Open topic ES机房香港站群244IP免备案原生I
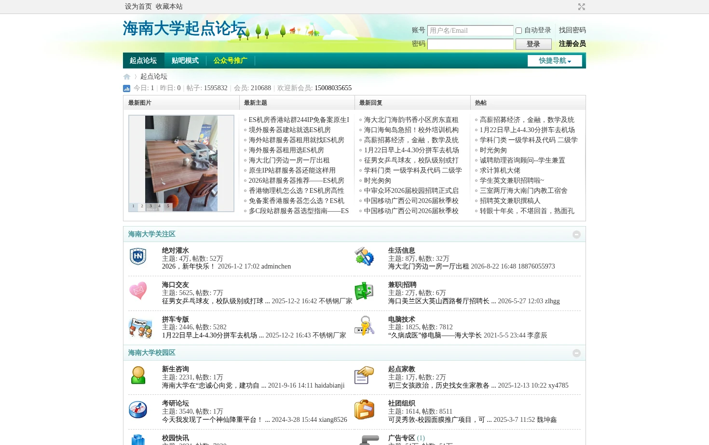Image resolution: width=709 pixels, height=445 pixels. click(299, 120)
